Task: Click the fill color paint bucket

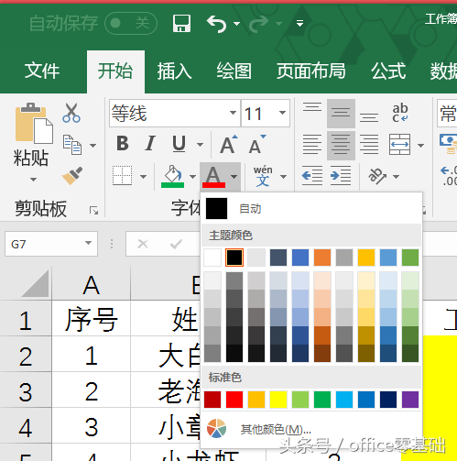Action: (x=173, y=176)
